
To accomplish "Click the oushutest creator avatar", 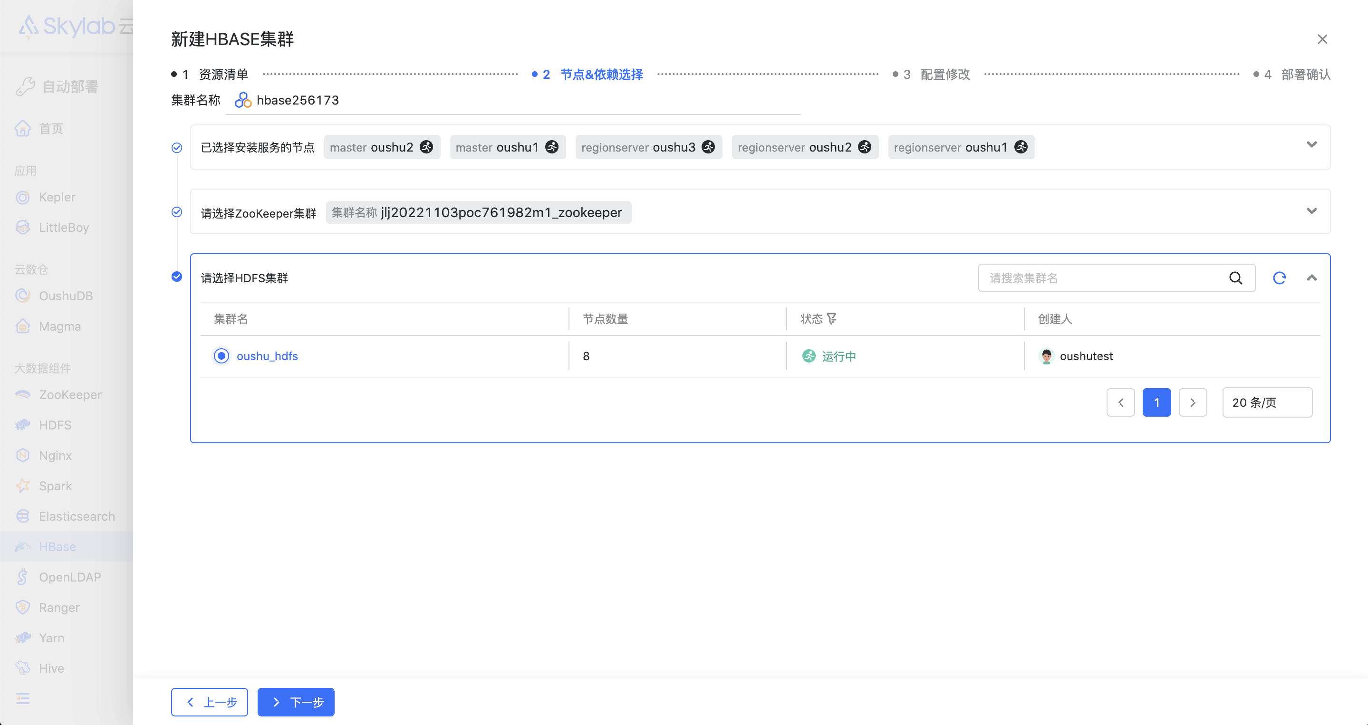I will pyautogui.click(x=1046, y=356).
